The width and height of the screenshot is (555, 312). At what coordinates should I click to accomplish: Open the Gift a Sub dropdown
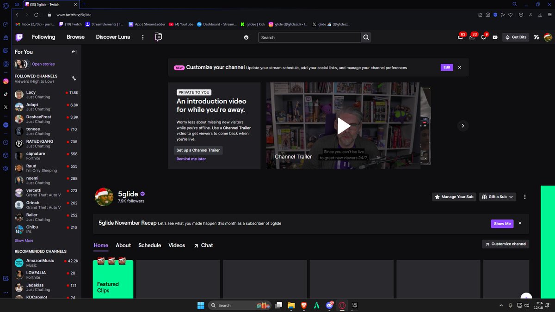click(x=498, y=197)
